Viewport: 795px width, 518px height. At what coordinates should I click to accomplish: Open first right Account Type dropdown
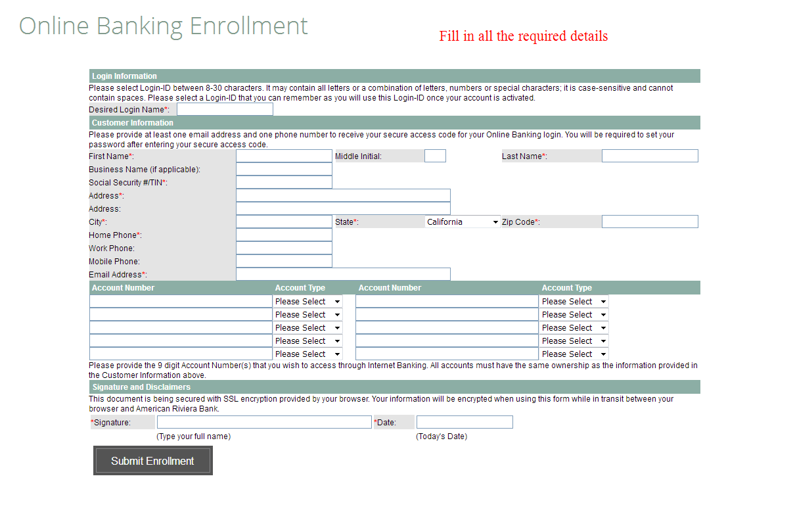click(574, 301)
